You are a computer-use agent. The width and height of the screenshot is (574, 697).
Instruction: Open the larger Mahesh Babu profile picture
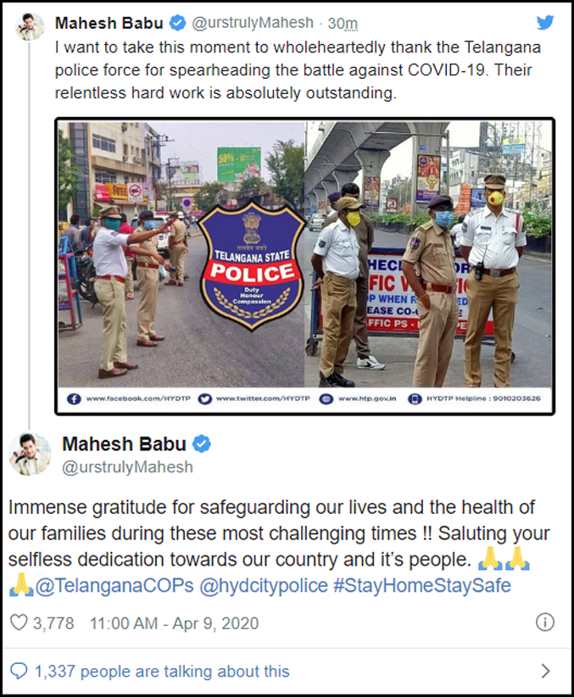pos(30,454)
